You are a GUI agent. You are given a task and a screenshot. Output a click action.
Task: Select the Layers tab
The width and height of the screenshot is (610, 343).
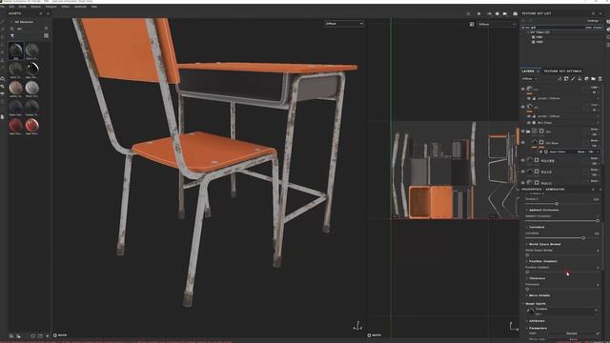(528, 71)
